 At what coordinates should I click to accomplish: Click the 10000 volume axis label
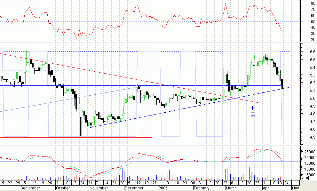(x=310, y=169)
